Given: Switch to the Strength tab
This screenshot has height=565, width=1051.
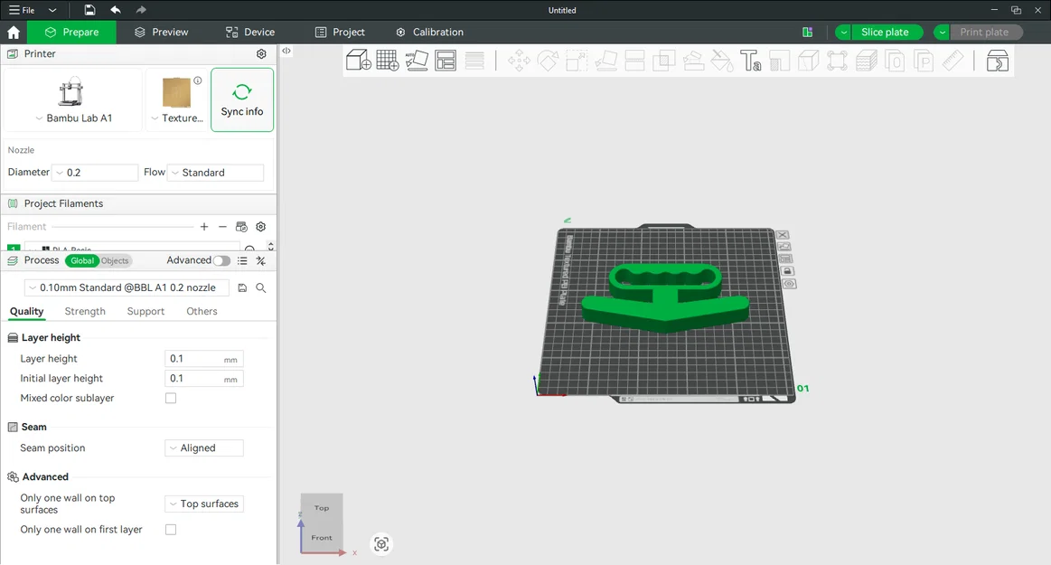Looking at the screenshot, I should click(x=85, y=311).
